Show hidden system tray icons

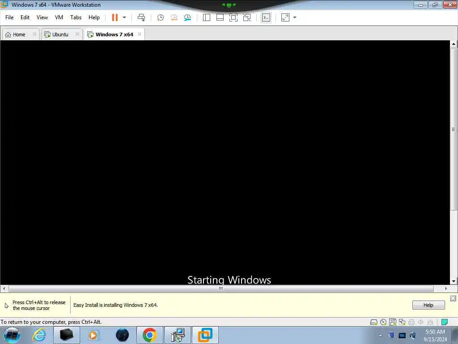(380, 336)
